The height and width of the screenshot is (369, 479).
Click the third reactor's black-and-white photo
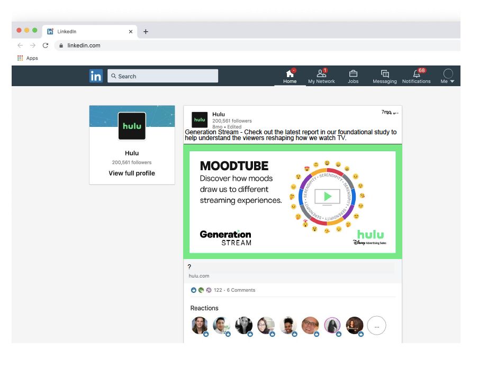coord(244,325)
